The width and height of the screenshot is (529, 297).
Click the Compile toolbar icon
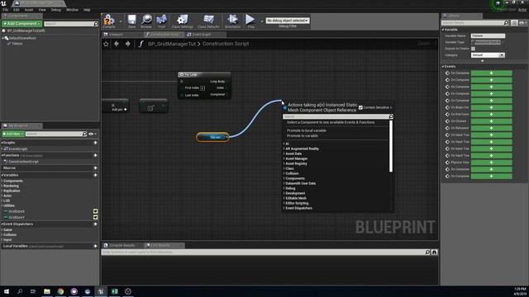point(109,21)
